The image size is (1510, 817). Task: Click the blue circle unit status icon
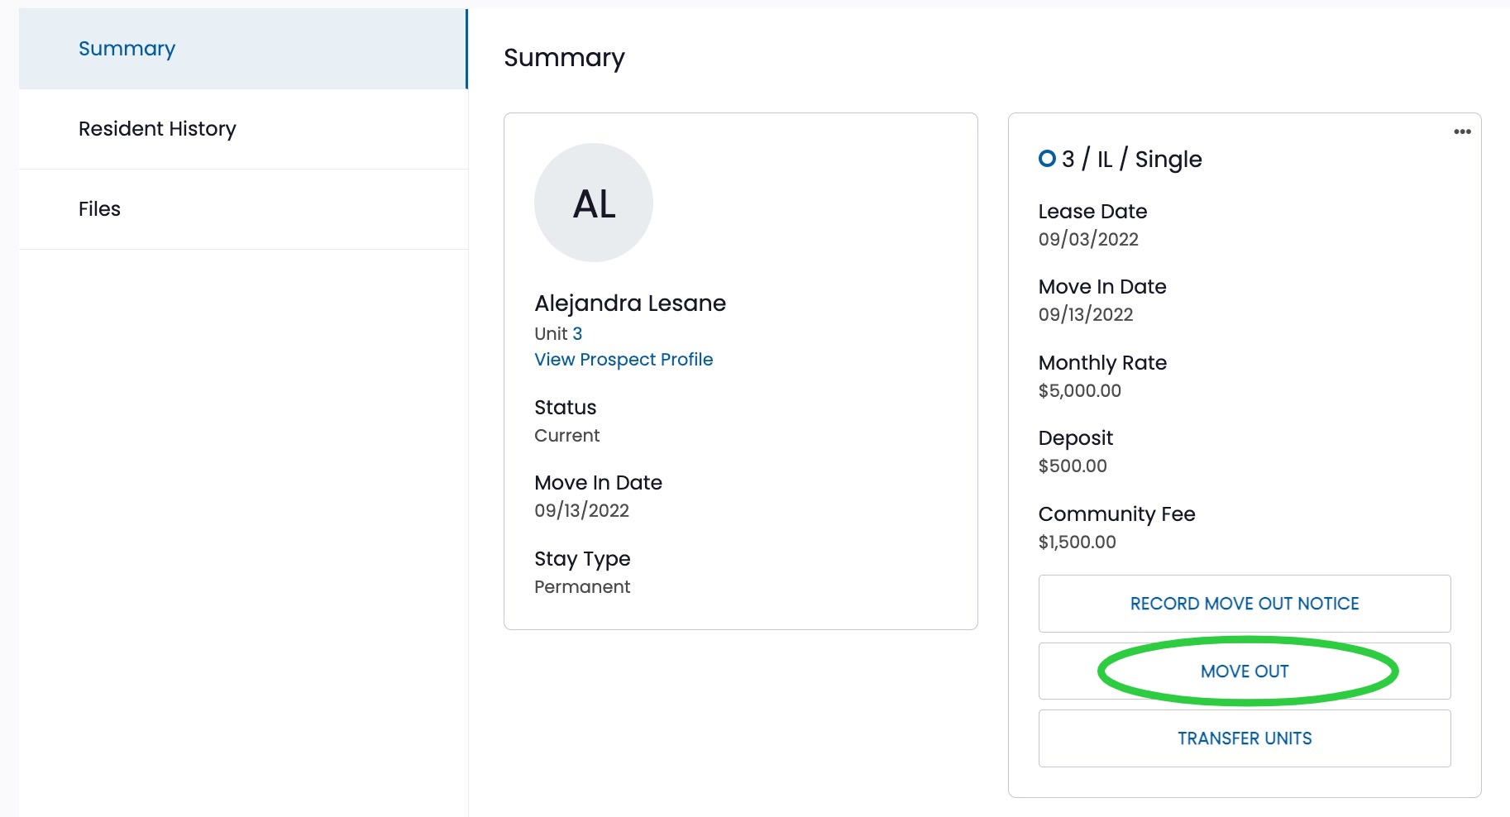[x=1047, y=158]
